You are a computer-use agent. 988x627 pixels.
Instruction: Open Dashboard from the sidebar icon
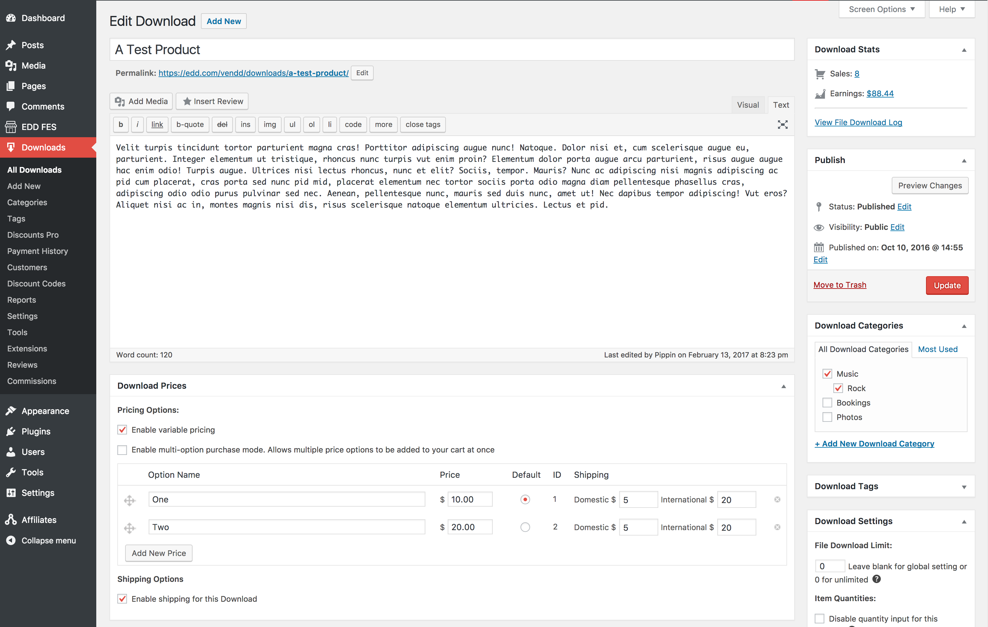tap(11, 18)
